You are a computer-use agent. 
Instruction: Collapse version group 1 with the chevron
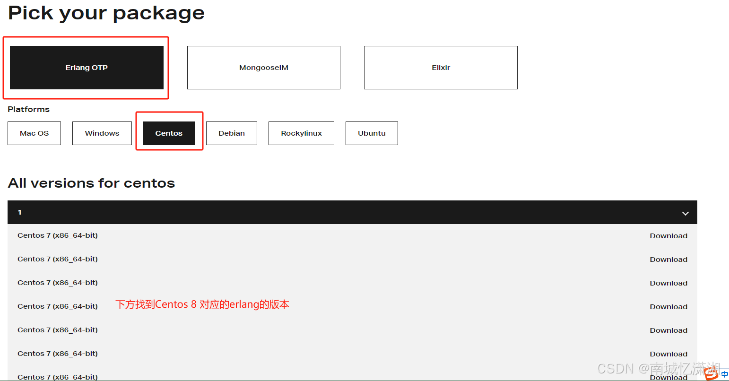685,213
